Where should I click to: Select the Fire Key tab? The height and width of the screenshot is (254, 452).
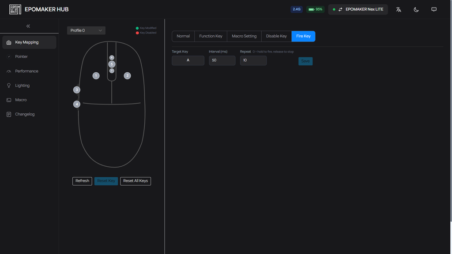(x=304, y=36)
